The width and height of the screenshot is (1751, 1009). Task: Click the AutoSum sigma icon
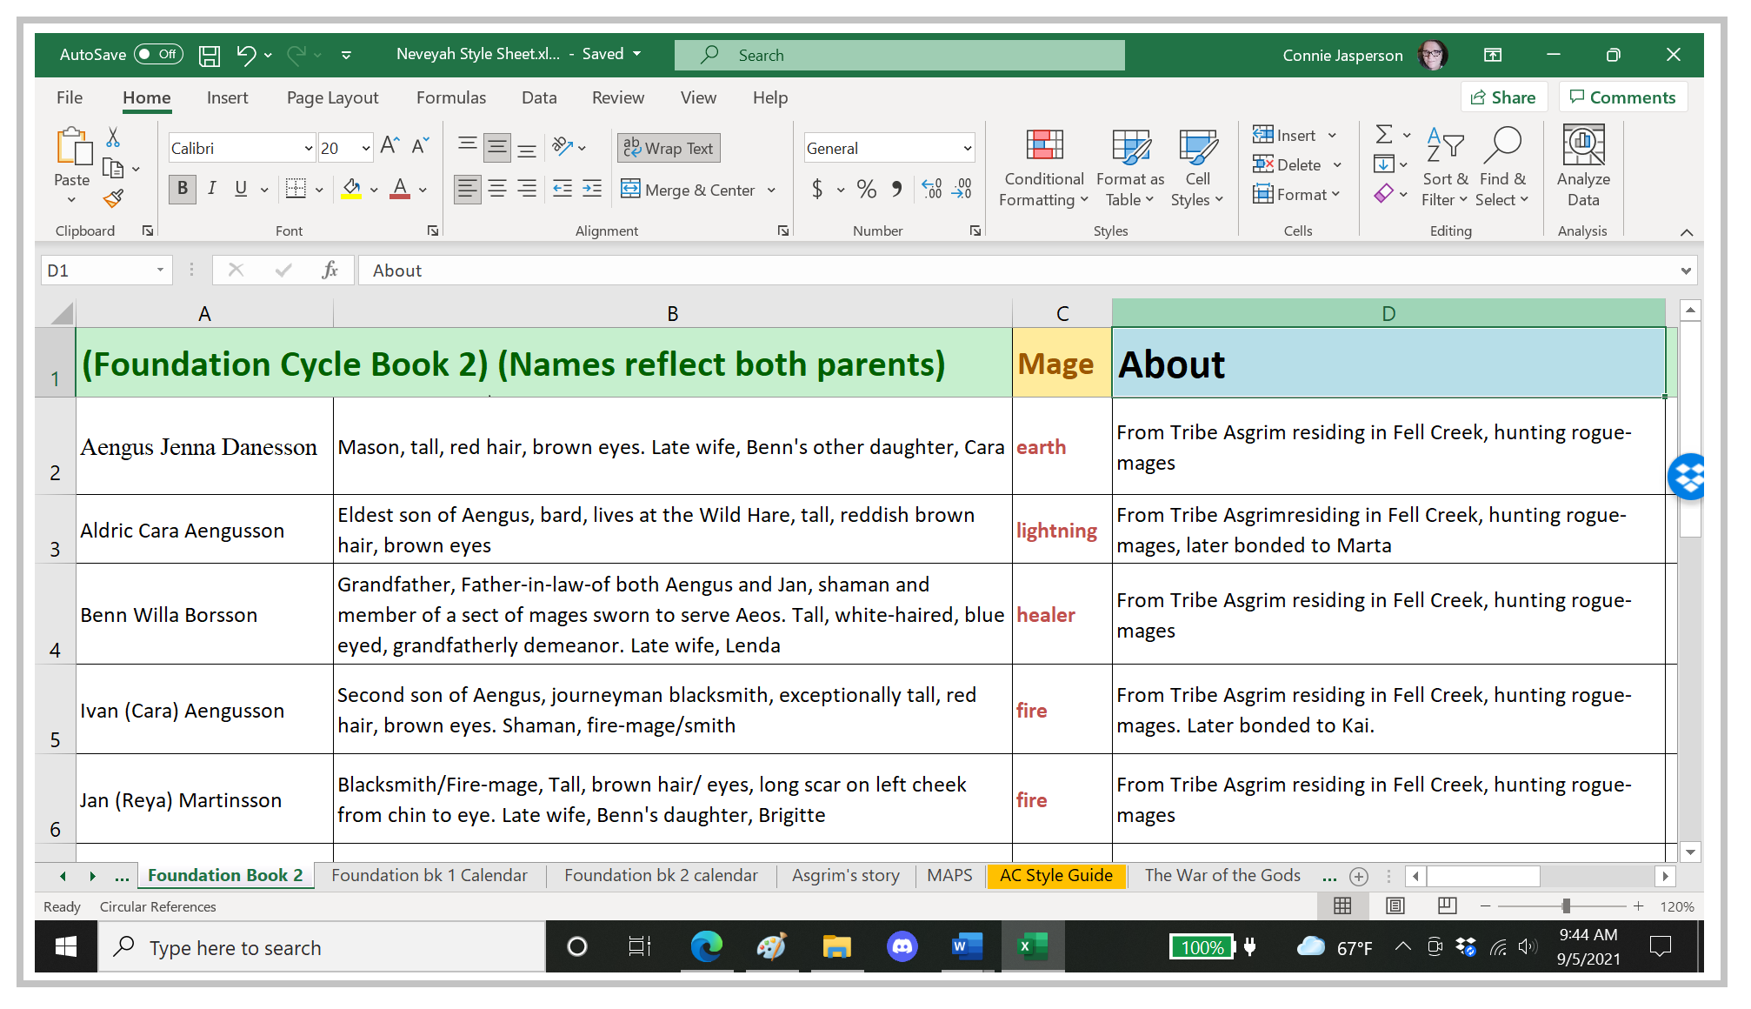pyautogui.click(x=1383, y=134)
